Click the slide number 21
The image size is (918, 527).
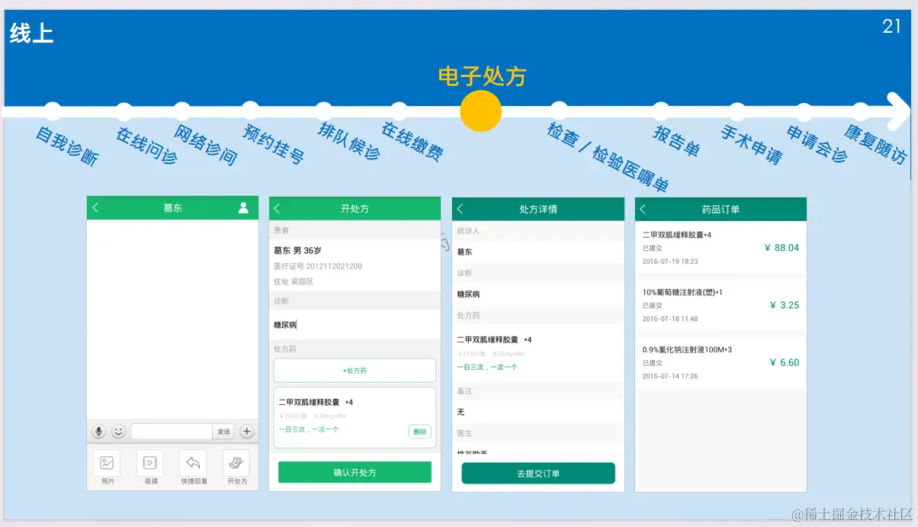(892, 27)
